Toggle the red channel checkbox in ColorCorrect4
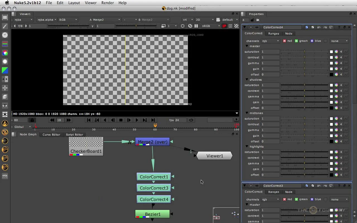The image size is (357, 223). click(x=284, y=41)
